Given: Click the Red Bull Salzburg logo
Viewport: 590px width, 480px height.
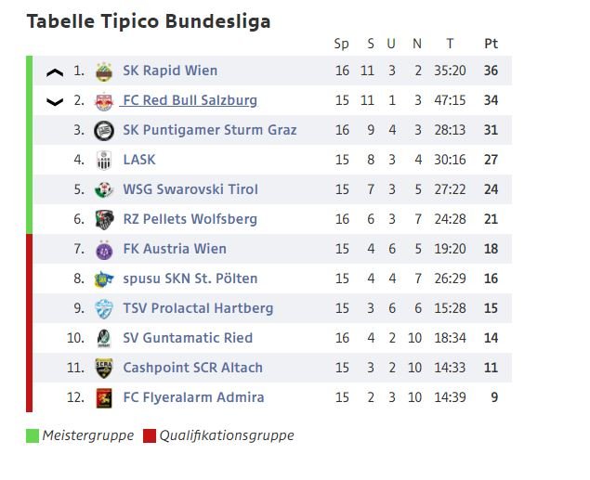Looking at the screenshot, I should point(104,101).
